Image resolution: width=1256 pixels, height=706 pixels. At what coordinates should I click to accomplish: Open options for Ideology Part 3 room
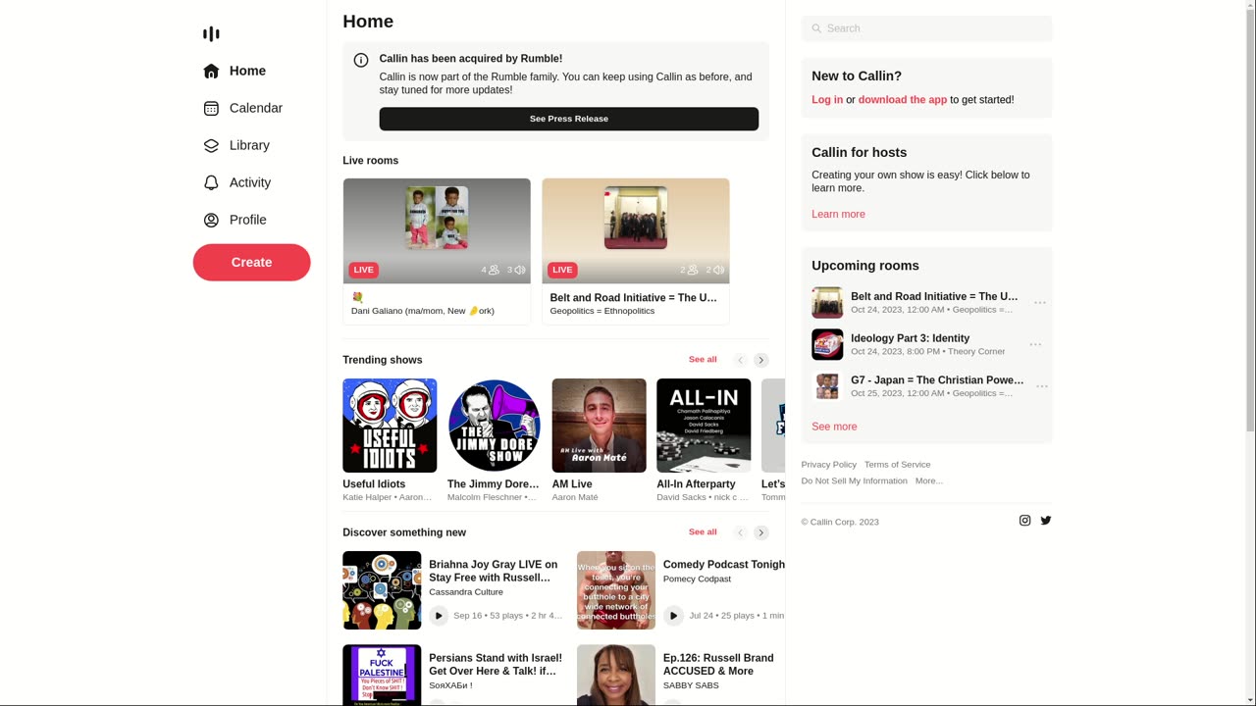1035,345
